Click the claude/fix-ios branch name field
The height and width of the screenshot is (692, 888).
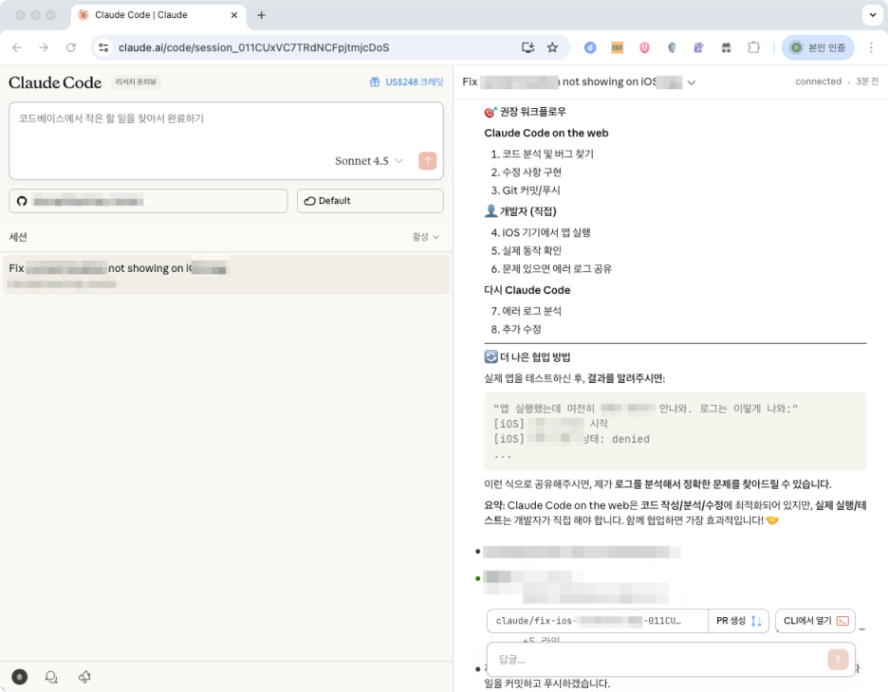point(598,621)
